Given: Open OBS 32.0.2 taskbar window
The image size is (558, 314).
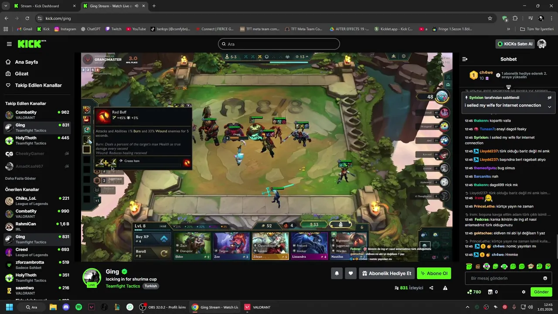Looking at the screenshot, I should pos(163,307).
